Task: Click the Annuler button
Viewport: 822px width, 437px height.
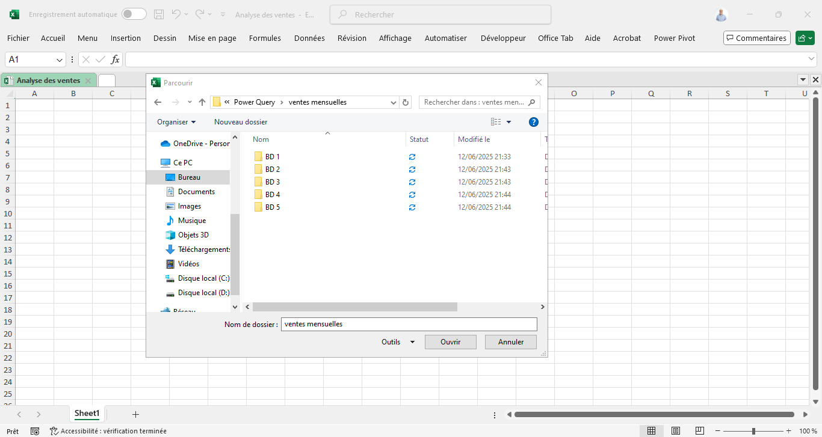Action: (511, 342)
